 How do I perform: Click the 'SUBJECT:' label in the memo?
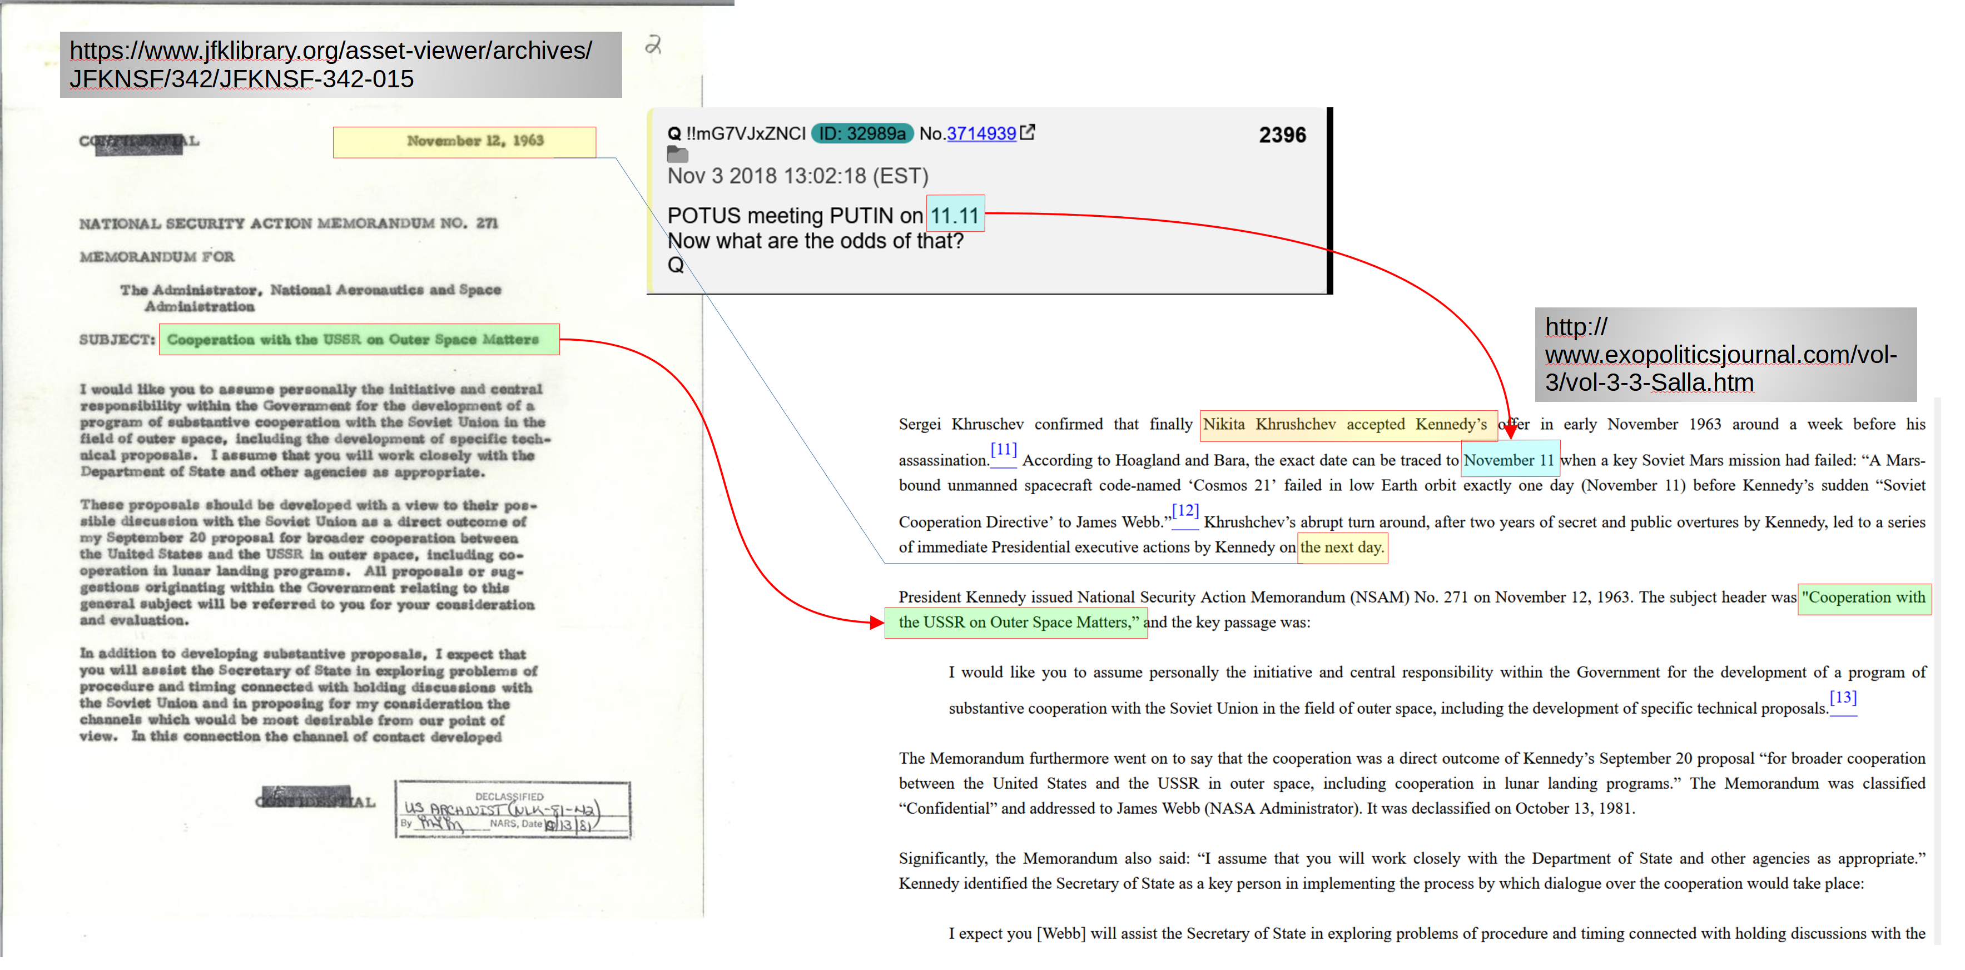pos(117,339)
